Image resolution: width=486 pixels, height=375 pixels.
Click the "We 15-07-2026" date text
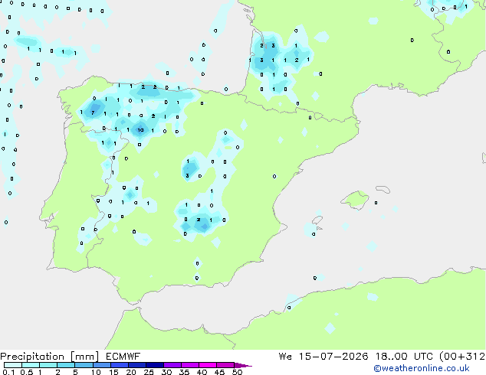[323, 357]
